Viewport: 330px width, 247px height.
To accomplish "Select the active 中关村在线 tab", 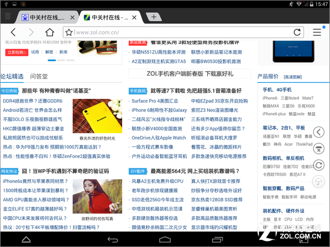I will point(110,17).
